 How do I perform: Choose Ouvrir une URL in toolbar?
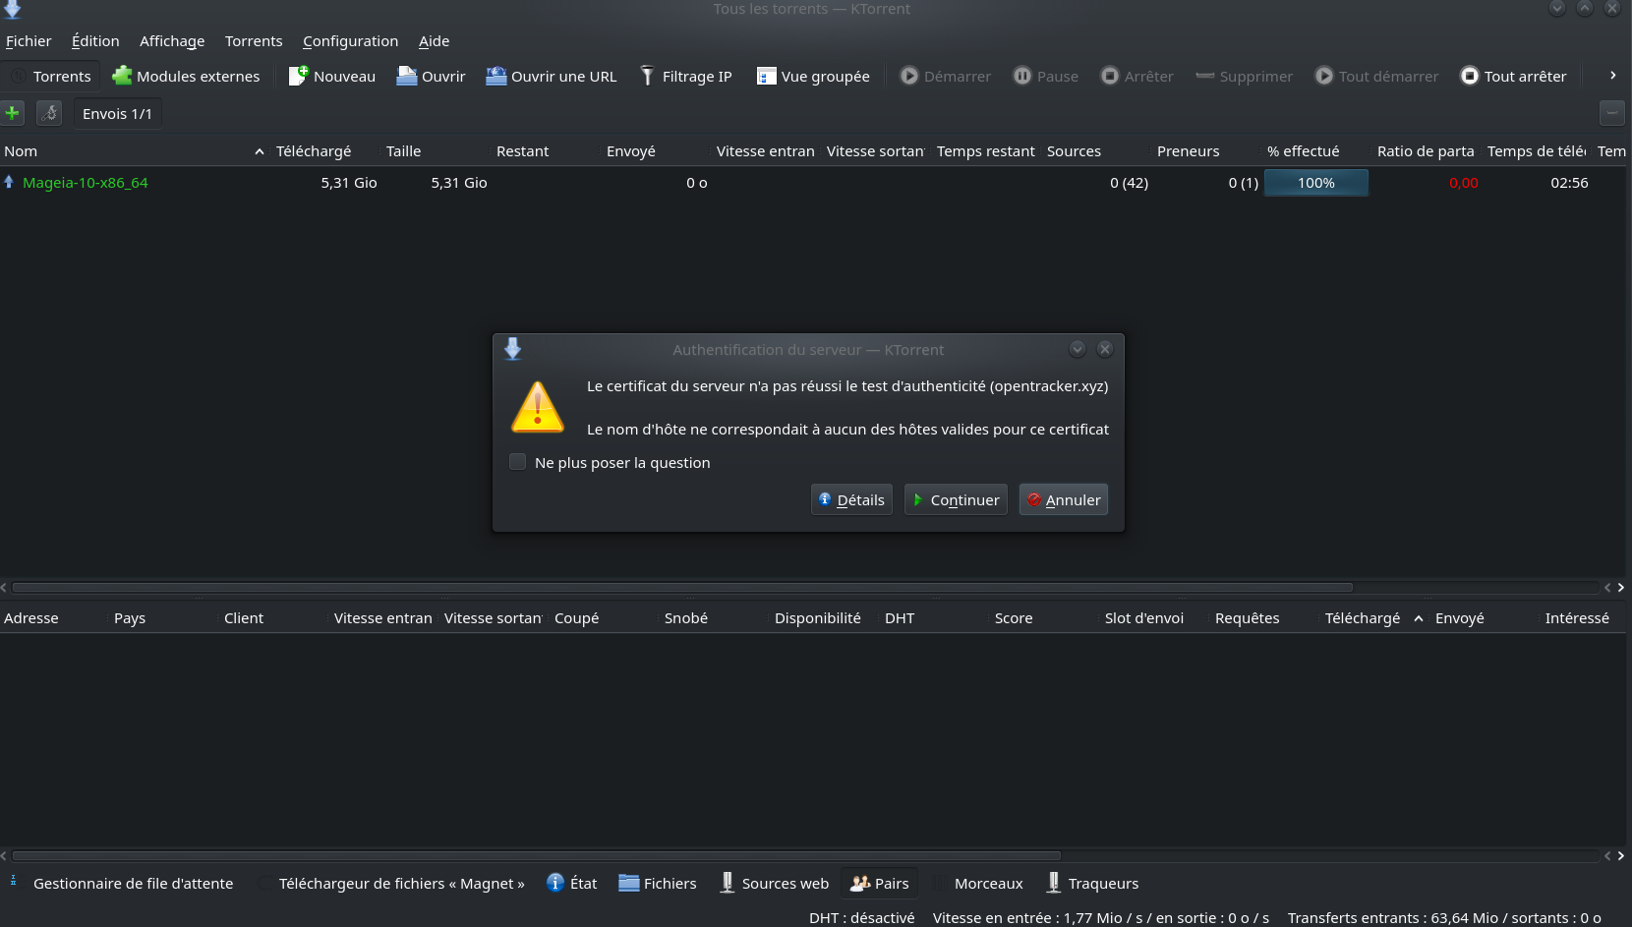click(x=551, y=76)
